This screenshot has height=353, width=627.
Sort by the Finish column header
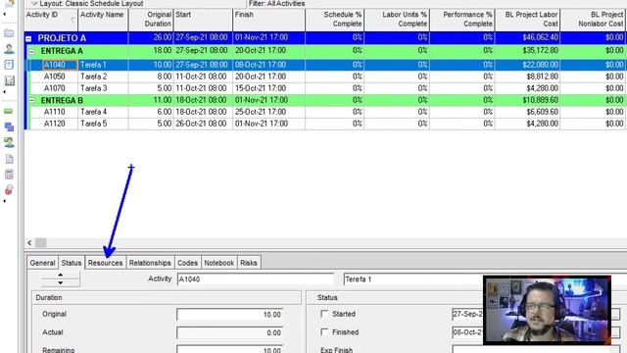pos(268,20)
